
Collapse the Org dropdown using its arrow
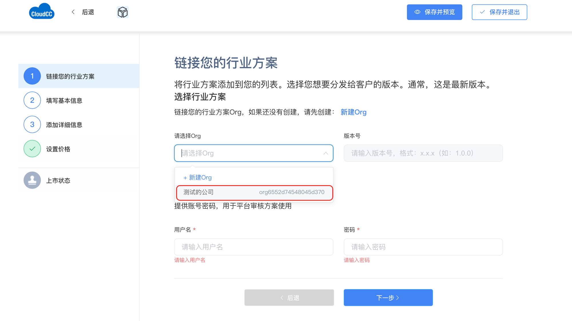325,153
